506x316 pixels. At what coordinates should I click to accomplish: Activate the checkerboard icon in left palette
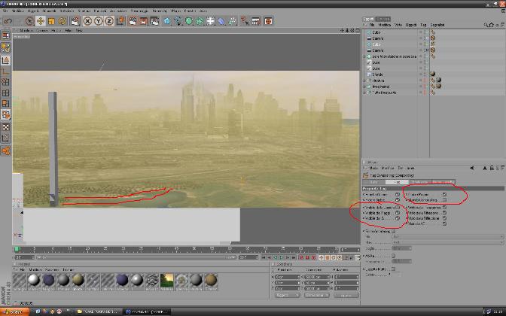[6, 127]
